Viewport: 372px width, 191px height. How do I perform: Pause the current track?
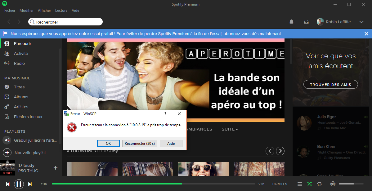[19, 184]
